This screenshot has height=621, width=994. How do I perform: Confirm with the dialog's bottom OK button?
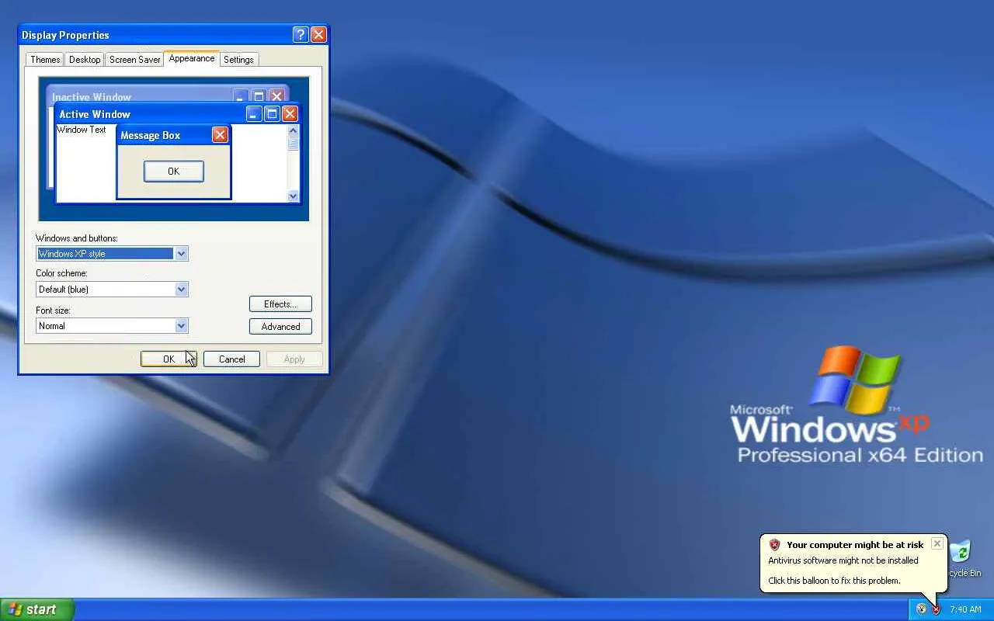point(169,359)
